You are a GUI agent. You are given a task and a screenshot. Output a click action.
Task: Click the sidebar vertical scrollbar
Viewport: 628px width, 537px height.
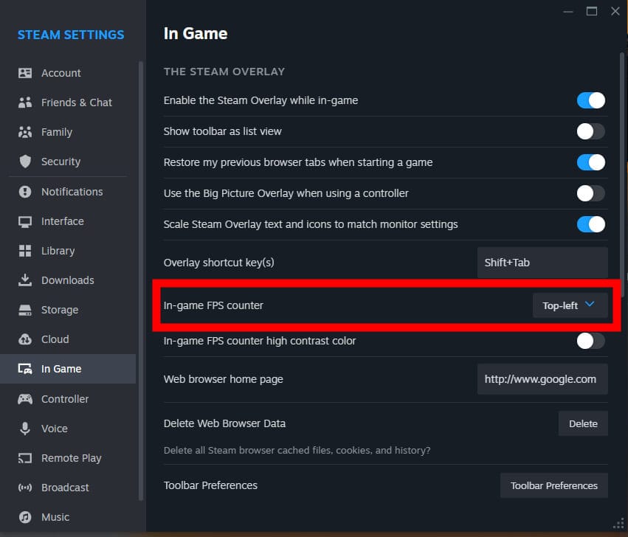tap(140, 280)
